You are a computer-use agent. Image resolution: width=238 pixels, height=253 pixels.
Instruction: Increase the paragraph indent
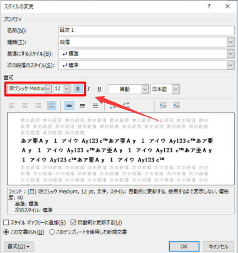[176, 105]
